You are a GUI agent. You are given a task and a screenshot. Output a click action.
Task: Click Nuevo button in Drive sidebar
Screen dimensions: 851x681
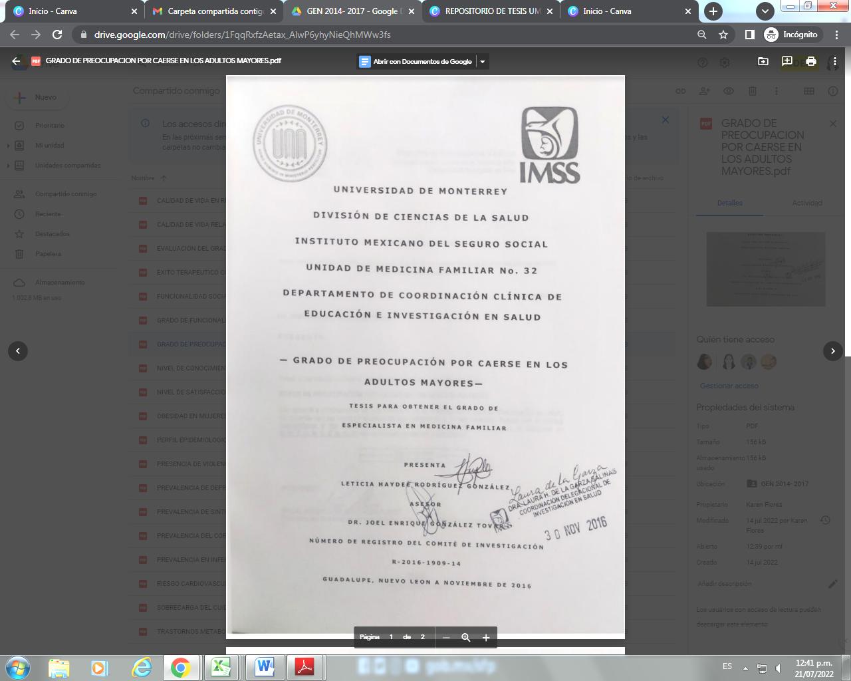(37, 97)
